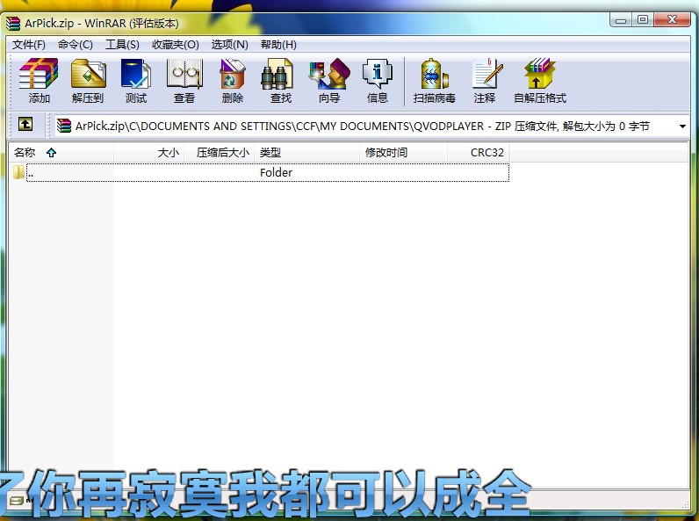The image size is (699, 521).
Task: Convert archive with 自解压格式 (SFX)
Action: point(540,81)
